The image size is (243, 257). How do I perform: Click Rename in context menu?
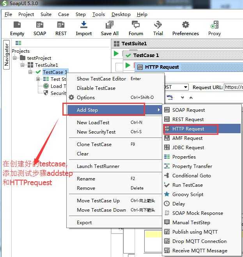[x=115, y=178]
